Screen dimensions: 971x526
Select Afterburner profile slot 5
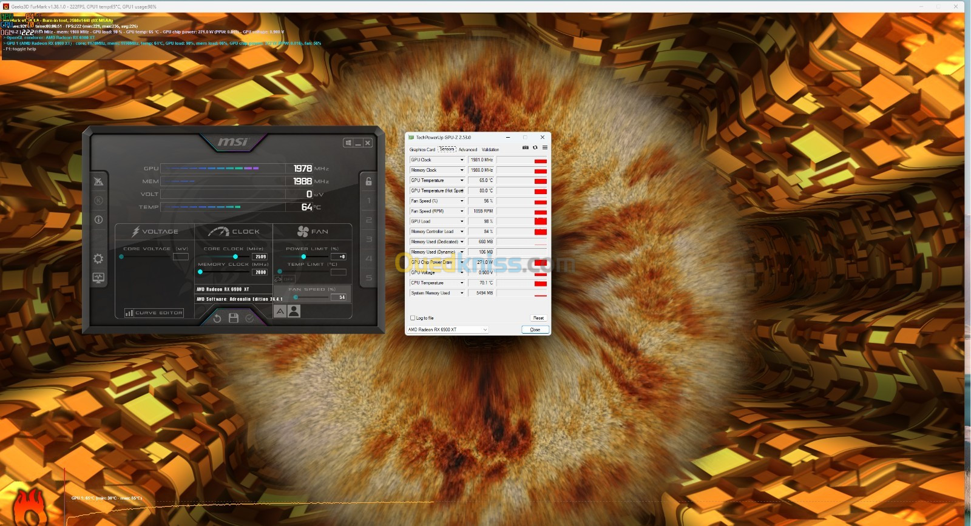pos(368,278)
